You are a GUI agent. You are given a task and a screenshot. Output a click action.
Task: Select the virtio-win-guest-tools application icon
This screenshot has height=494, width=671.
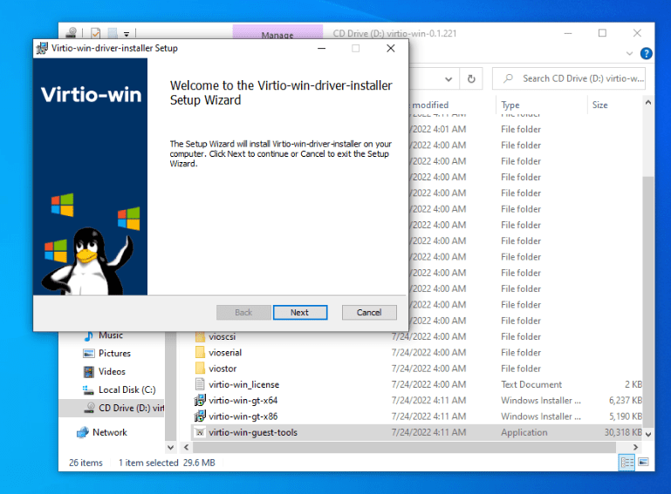[x=200, y=432]
